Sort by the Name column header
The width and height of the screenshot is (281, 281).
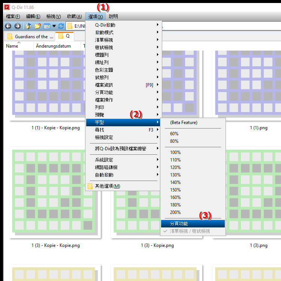pyautogui.click(x=19, y=46)
